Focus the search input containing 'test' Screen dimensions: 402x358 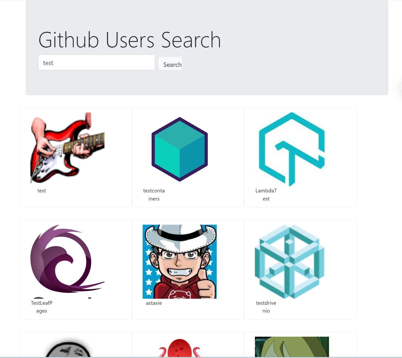click(x=97, y=62)
